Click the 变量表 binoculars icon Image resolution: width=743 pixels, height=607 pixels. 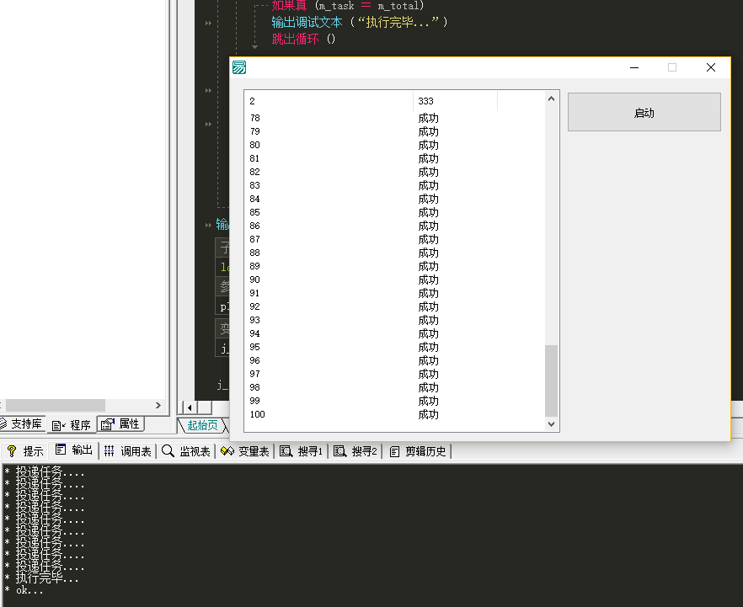227,451
